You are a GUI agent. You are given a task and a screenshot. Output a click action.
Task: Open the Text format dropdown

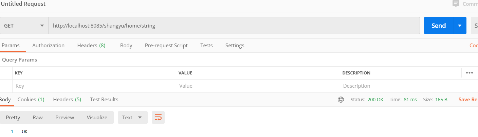click(x=132, y=118)
